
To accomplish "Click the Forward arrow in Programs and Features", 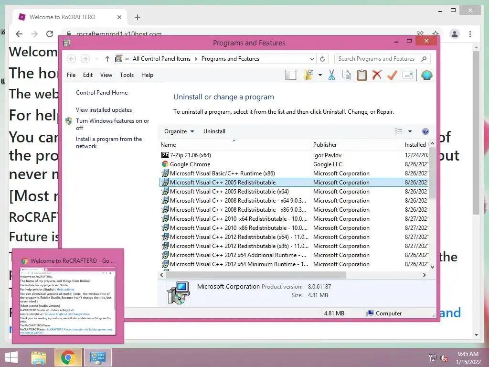I will click(x=85, y=59).
